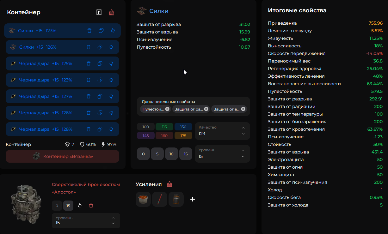
Task: Delete the Силки 123% artifact
Action: (89, 31)
